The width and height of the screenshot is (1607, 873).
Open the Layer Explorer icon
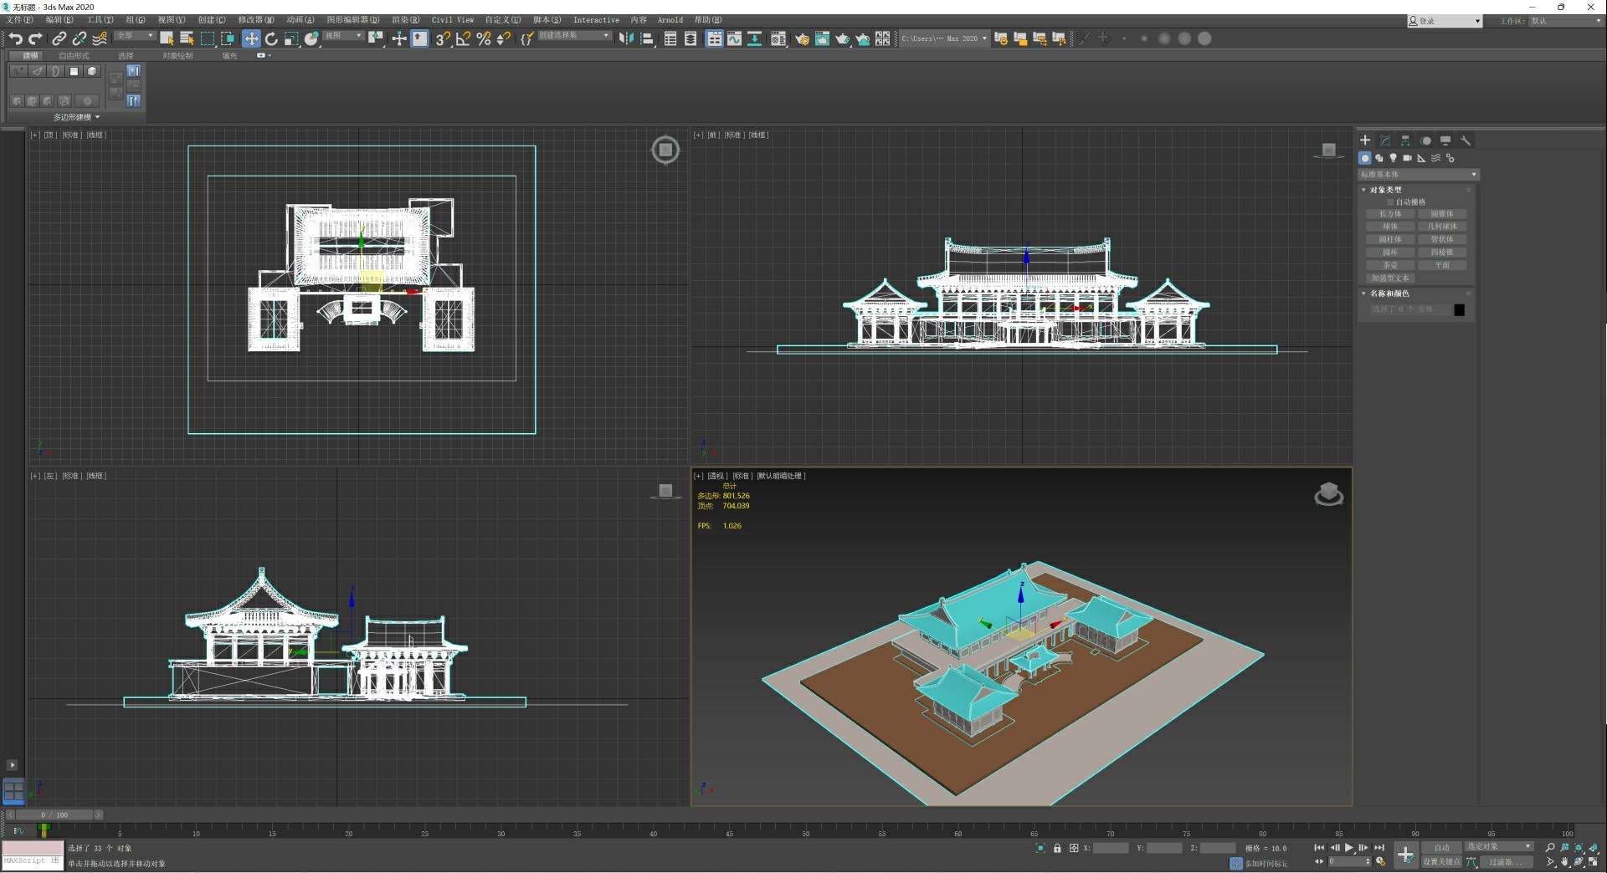point(691,38)
